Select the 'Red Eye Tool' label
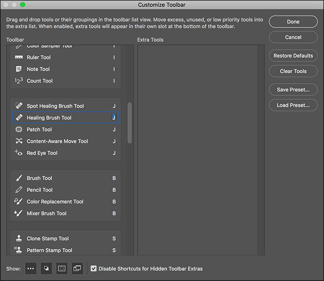 coord(42,153)
